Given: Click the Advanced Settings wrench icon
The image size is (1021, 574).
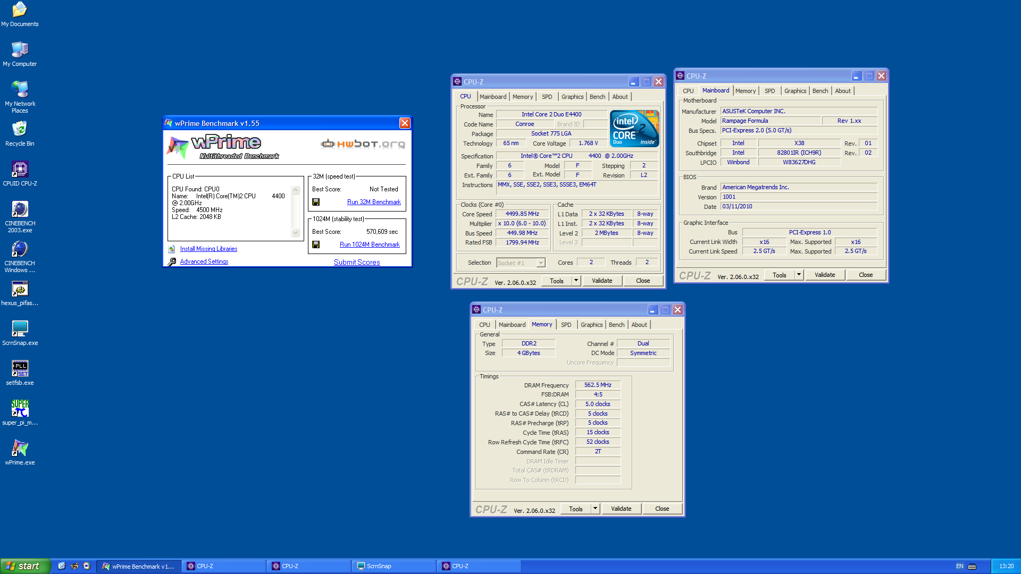Looking at the screenshot, I should (172, 261).
